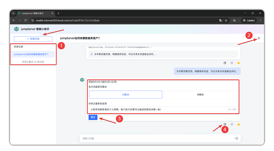The height and width of the screenshot is (151, 274).
Task: Submit feedback with 提交 button
Action: (93, 117)
